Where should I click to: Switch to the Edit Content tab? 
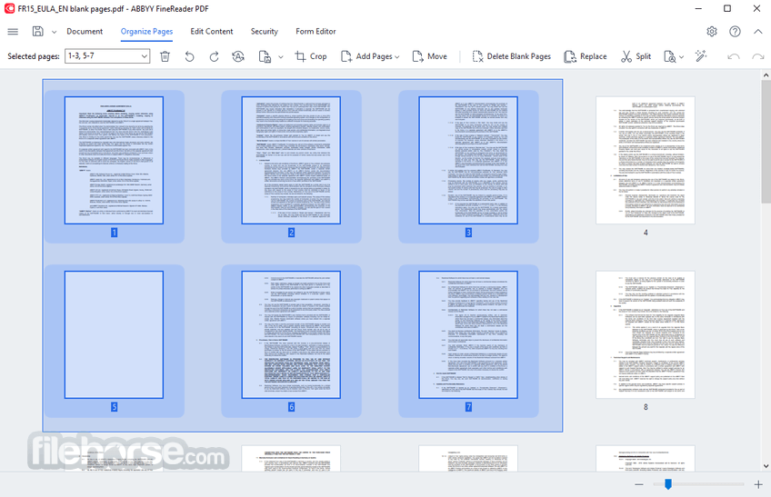[212, 32]
